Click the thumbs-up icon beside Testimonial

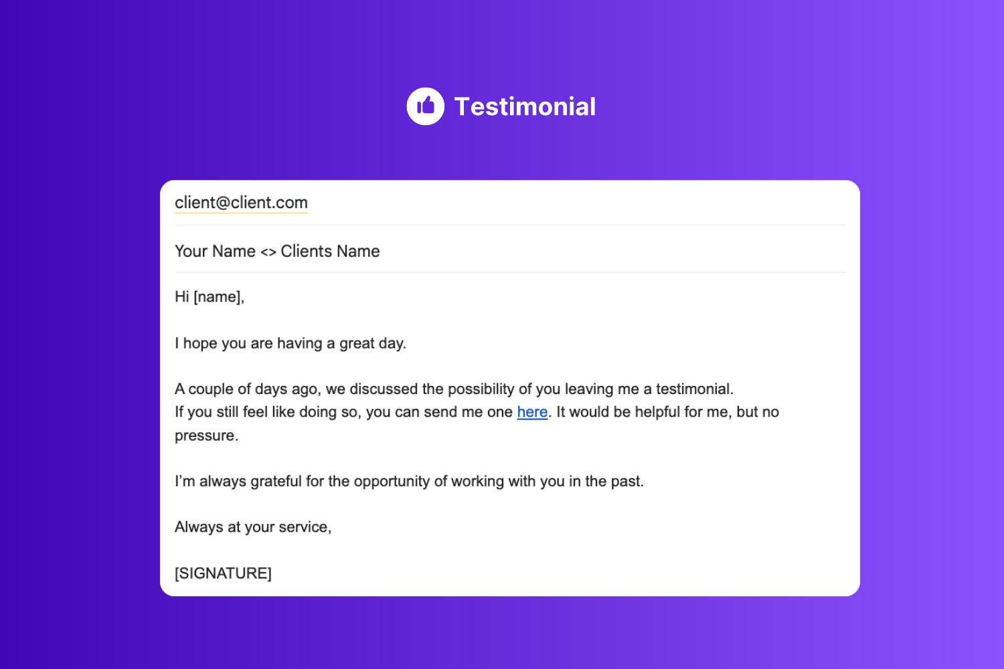425,106
